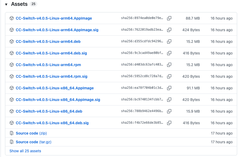Copy SHA256 for Linux-x86_64.deb.sig
Image resolution: width=239 pixels, height=157 pixels.
[169, 123]
